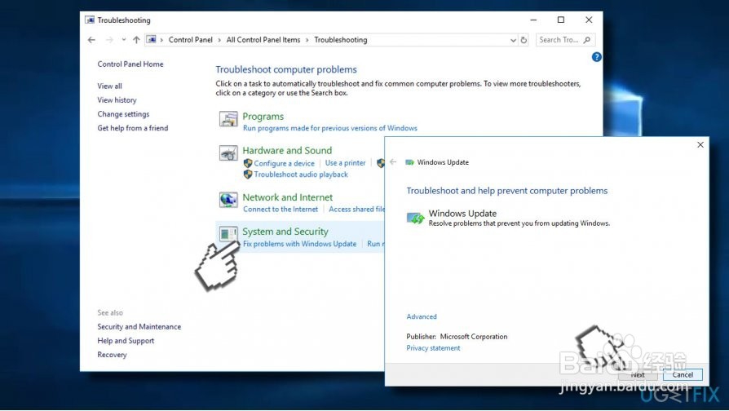
Task: Click Next in Windows Update dialog
Action: [638, 375]
